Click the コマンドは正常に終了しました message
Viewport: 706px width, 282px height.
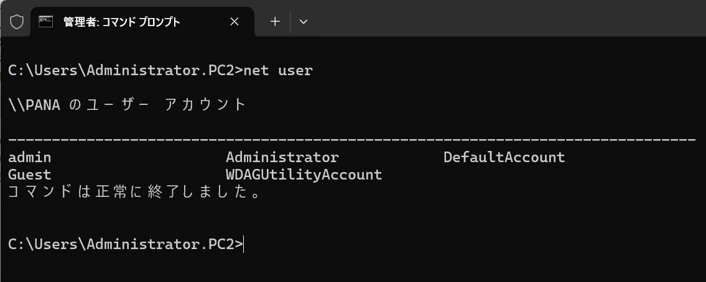pyautogui.click(x=134, y=193)
